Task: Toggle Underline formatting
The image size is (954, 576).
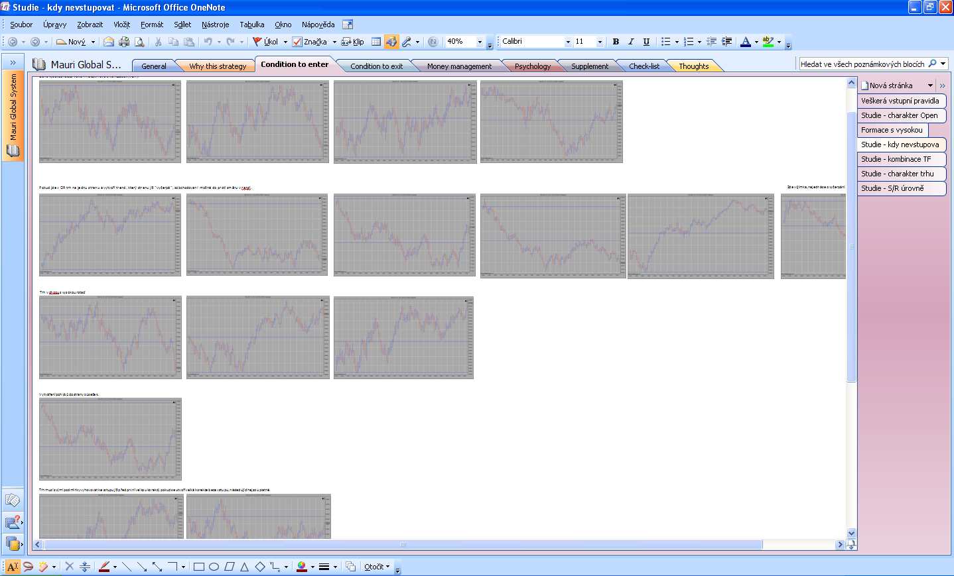Action: [646, 42]
